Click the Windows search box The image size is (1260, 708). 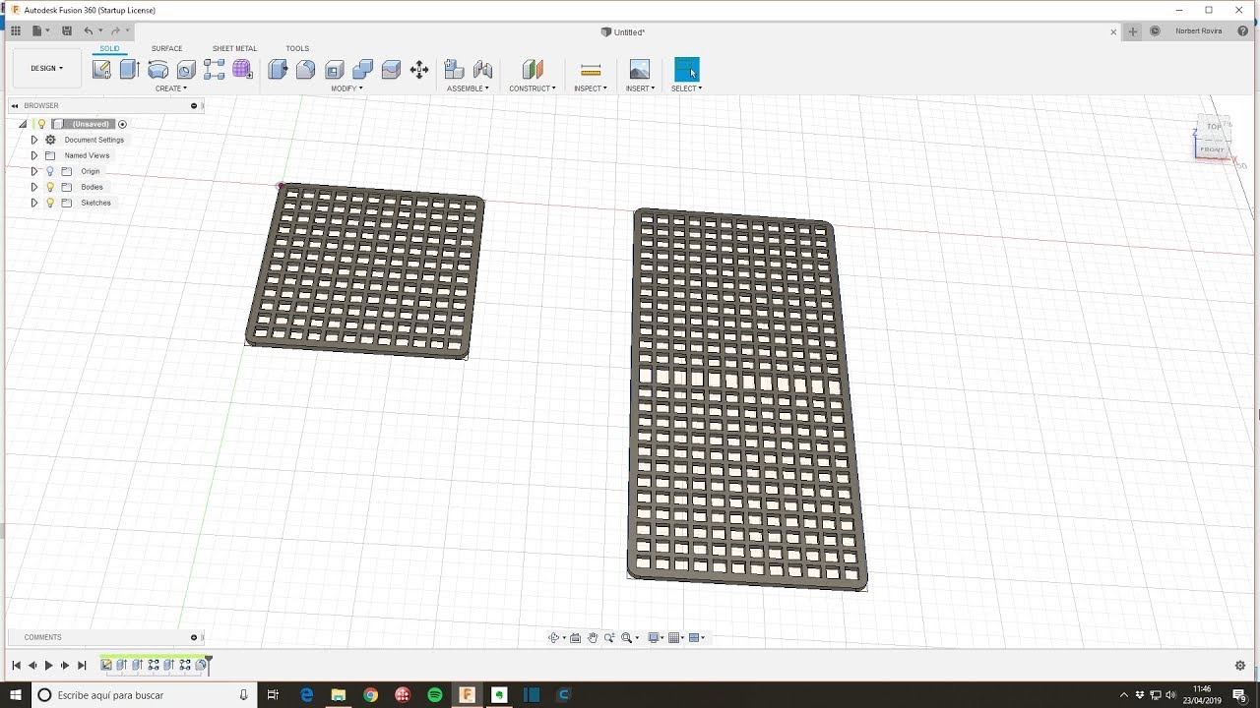pos(146,695)
